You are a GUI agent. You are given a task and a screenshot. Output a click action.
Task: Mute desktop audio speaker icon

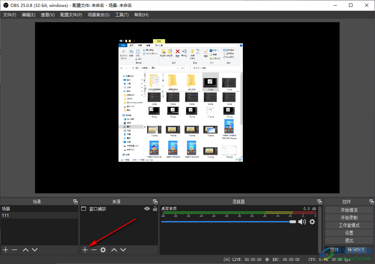click(302, 222)
